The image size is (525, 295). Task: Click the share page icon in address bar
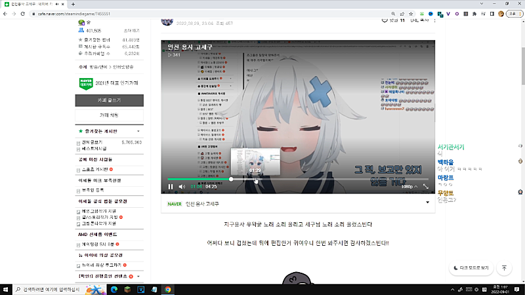[x=402, y=14]
